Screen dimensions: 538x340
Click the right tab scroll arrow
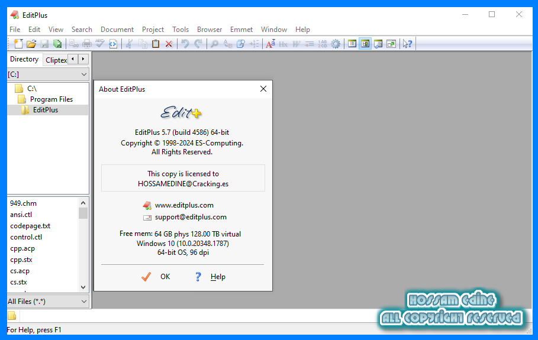coord(83,59)
